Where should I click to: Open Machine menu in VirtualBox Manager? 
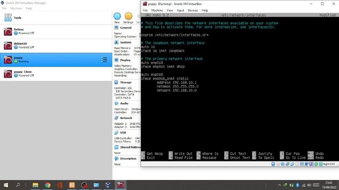pos(16,8)
